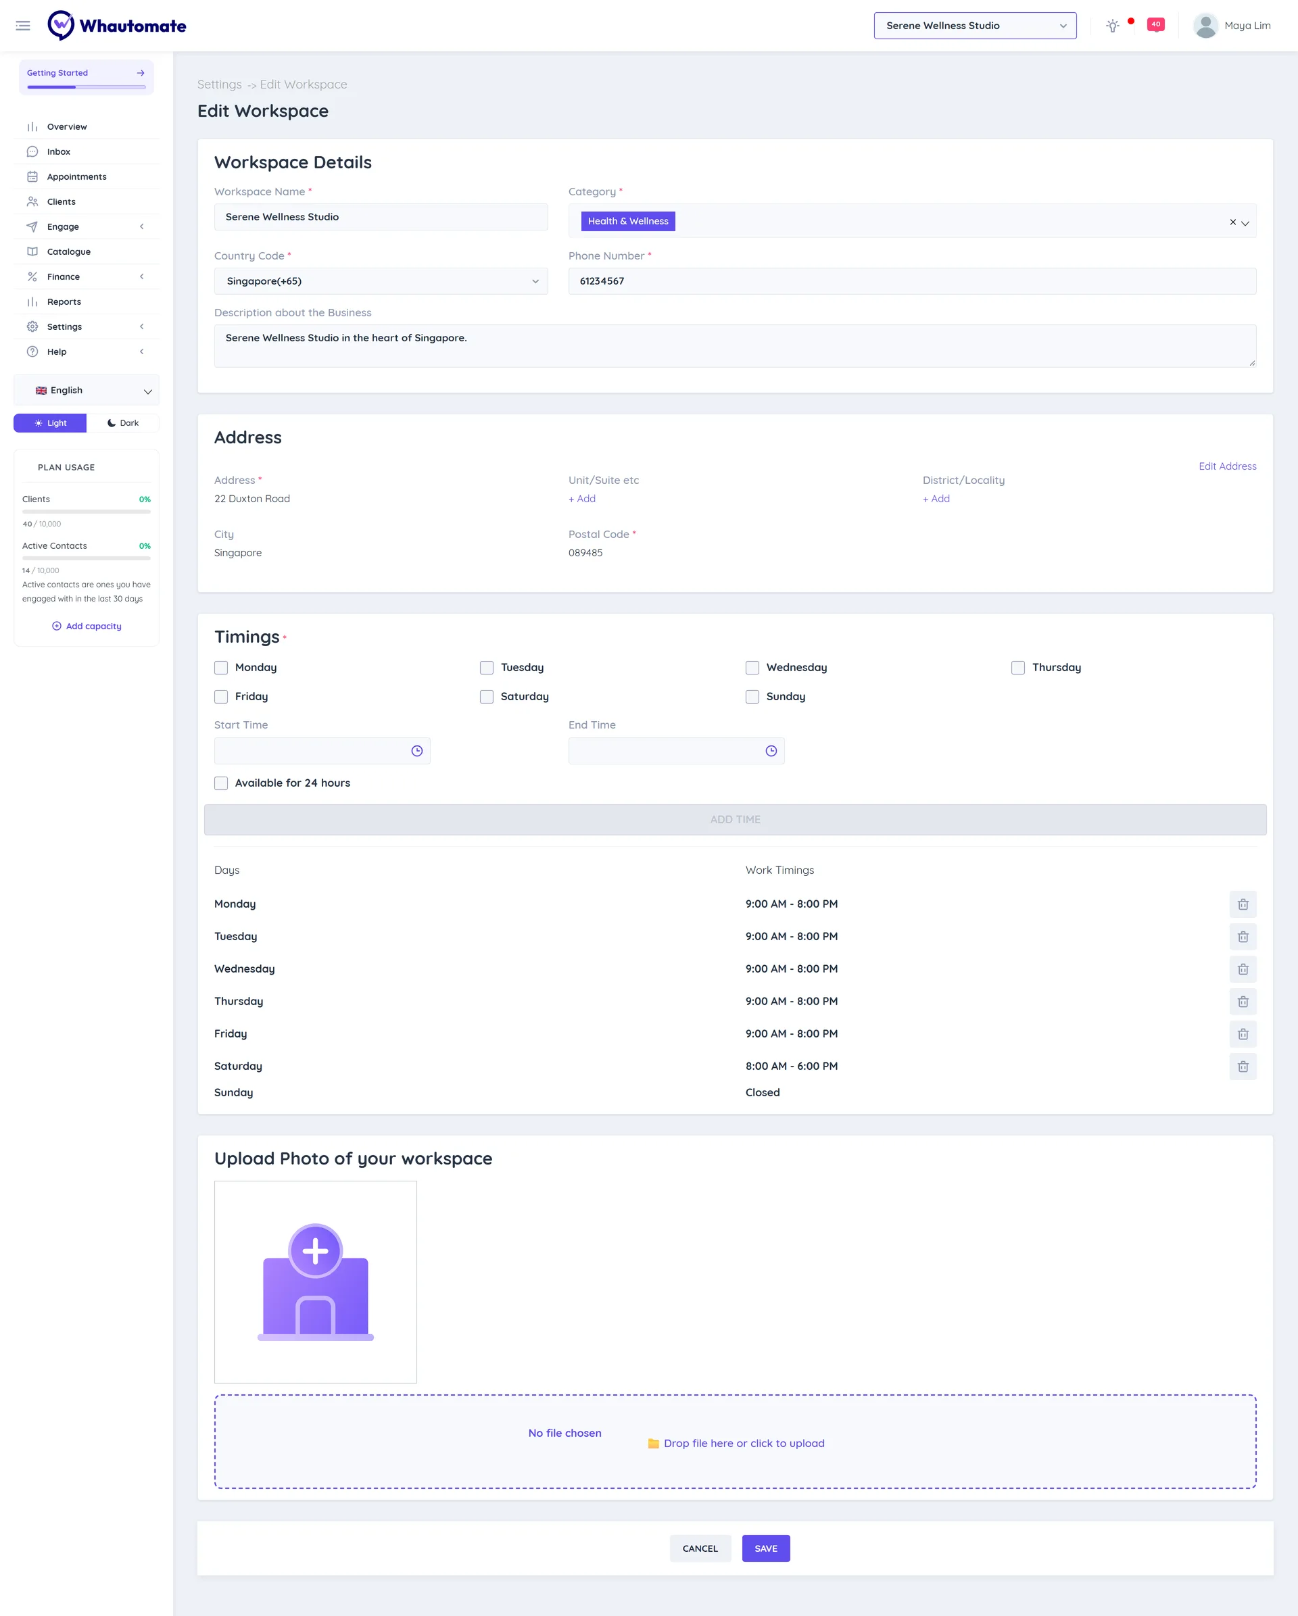Click the Whautomate logo
This screenshot has height=1616, width=1298.
[x=117, y=26]
